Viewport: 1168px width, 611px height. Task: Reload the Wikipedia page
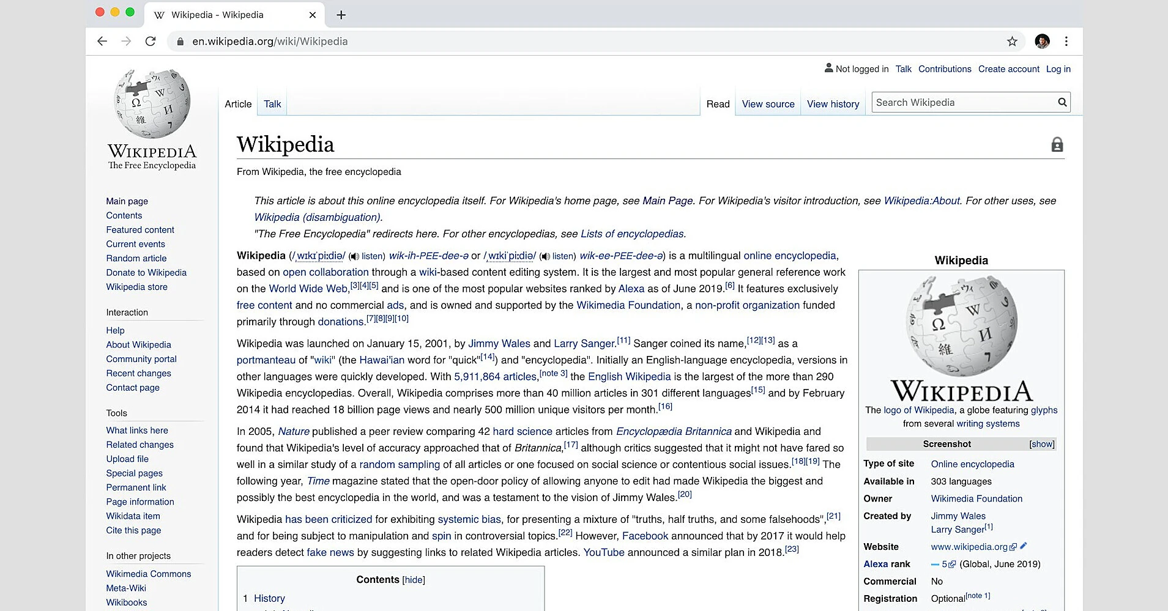(x=151, y=41)
